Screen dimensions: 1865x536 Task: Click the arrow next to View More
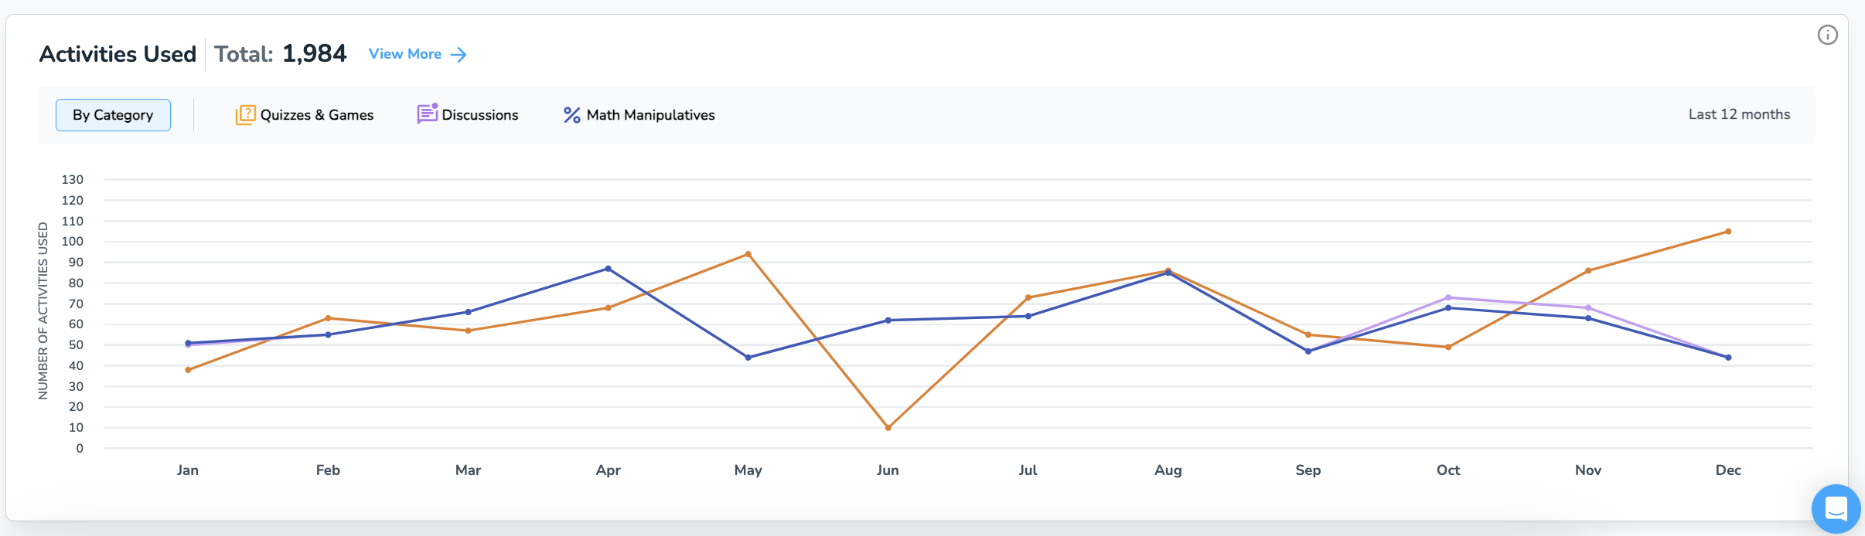tap(459, 54)
